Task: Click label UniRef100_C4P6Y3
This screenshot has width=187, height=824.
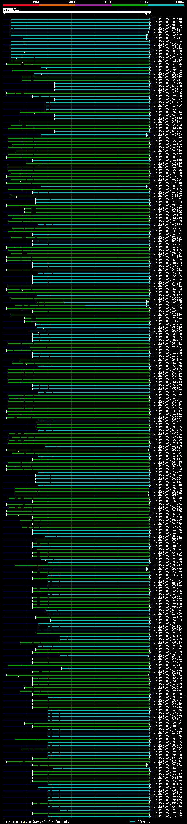Action: point(168,122)
